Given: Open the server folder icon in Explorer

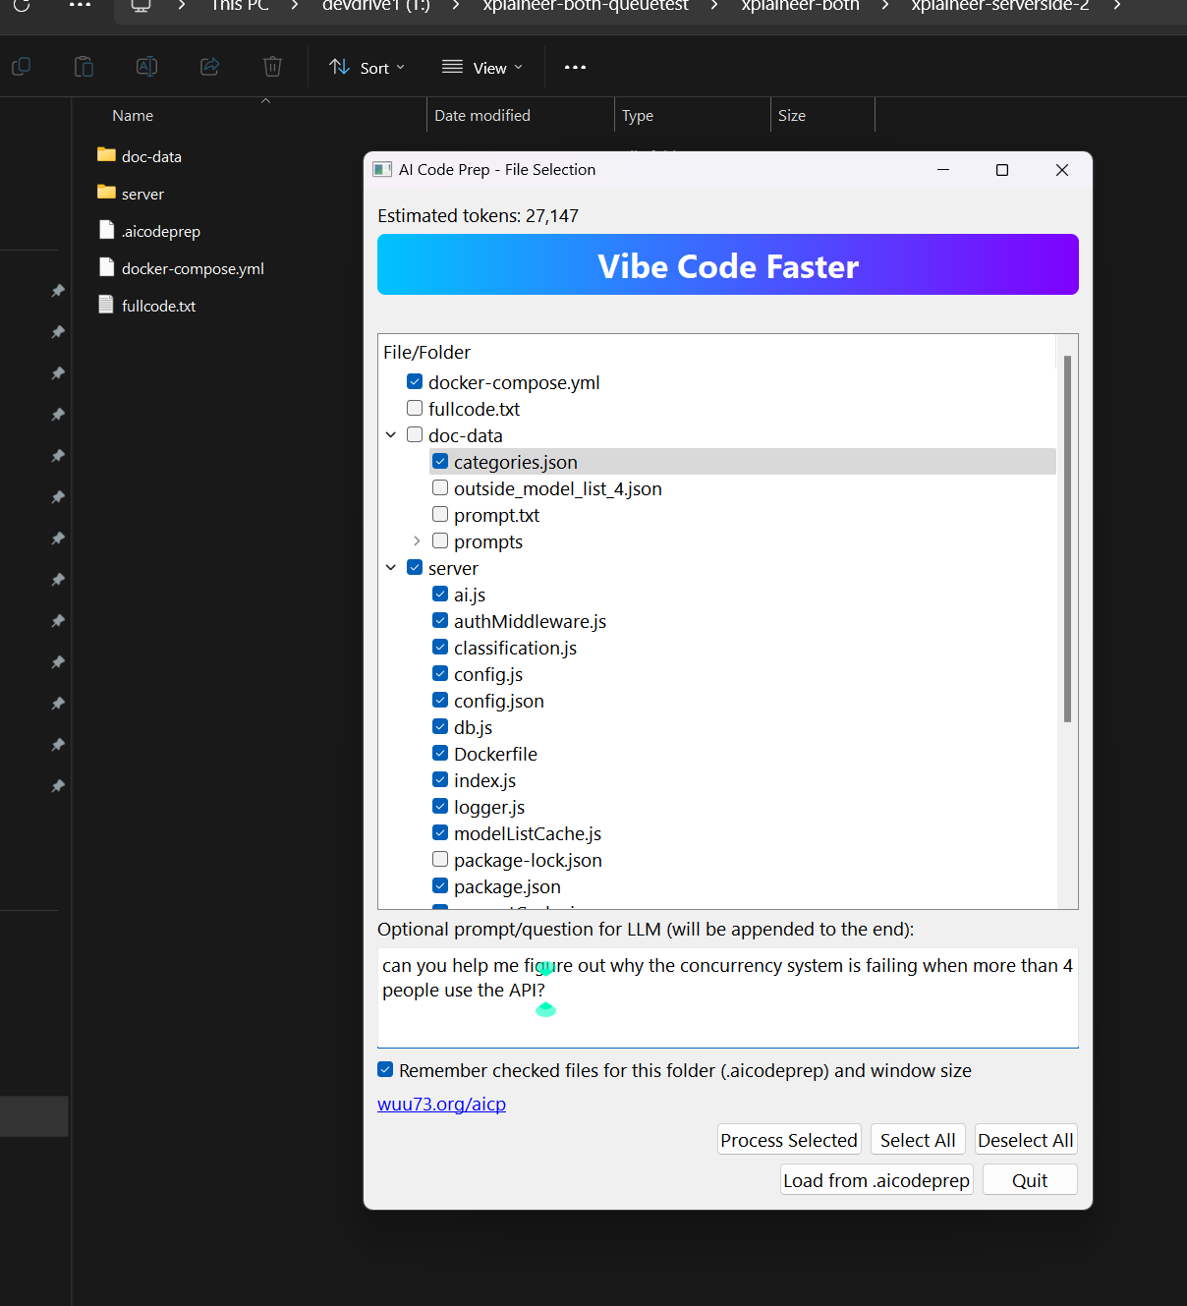Looking at the screenshot, I should [107, 193].
